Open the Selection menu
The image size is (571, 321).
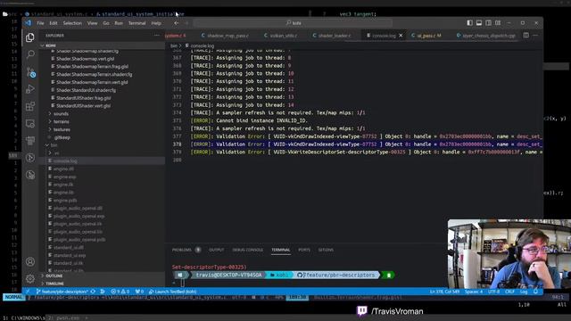point(72,23)
